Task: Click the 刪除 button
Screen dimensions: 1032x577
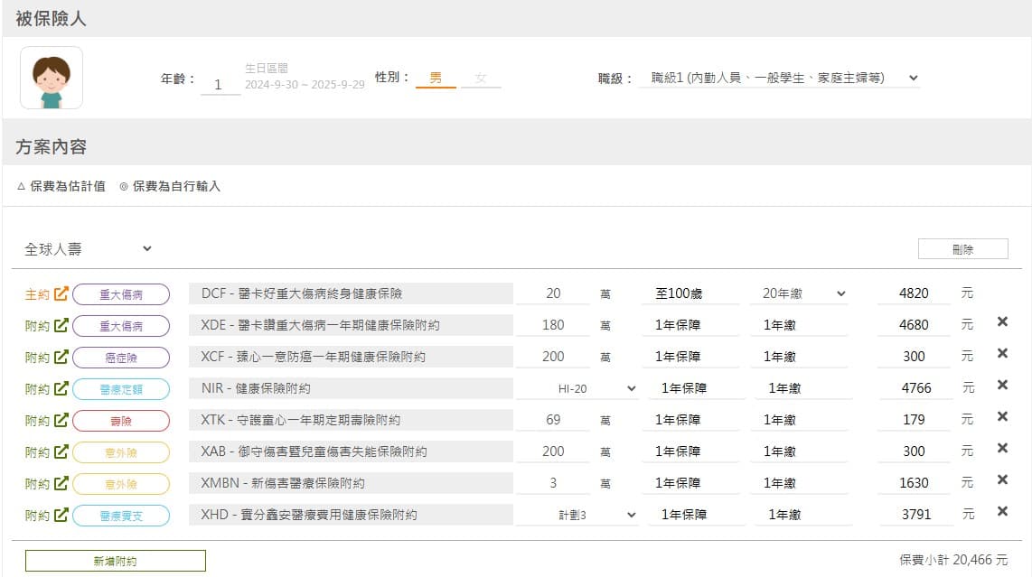Action: coord(963,248)
